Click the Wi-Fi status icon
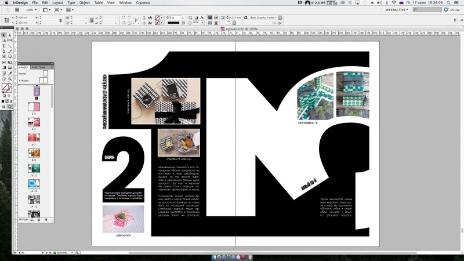 [394, 3]
